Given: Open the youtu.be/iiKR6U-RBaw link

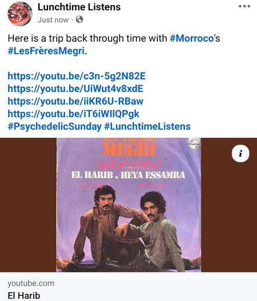Looking at the screenshot, I should [x=75, y=101].
